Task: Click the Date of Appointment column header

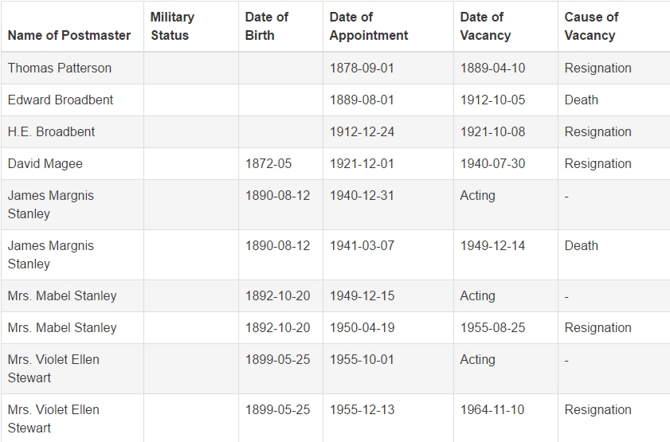Action: click(x=369, y=26)
